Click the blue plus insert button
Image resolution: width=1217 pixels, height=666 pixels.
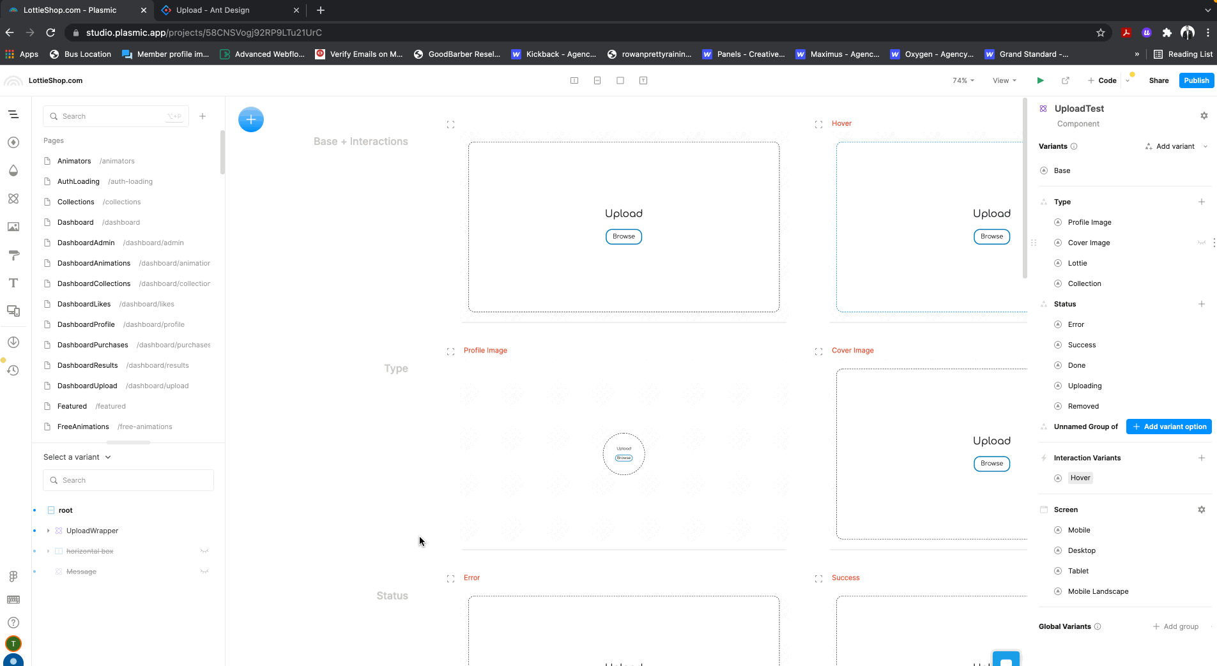pos(251,119)
